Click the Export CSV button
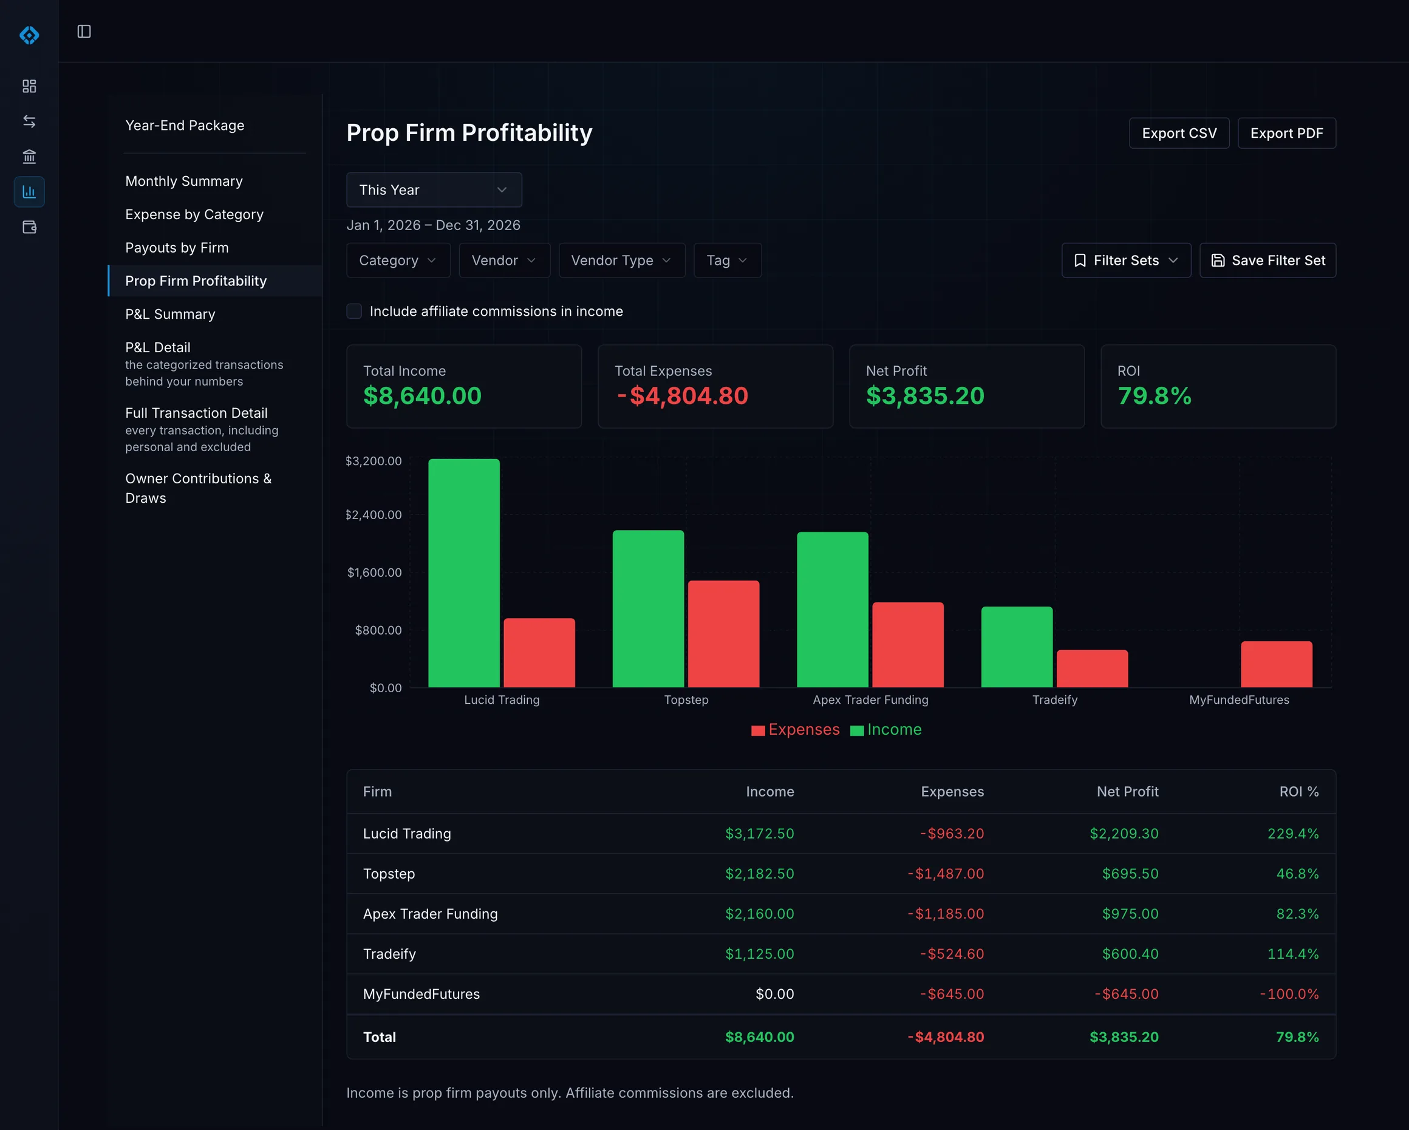1409x1130 pixels. point(1179,134)
